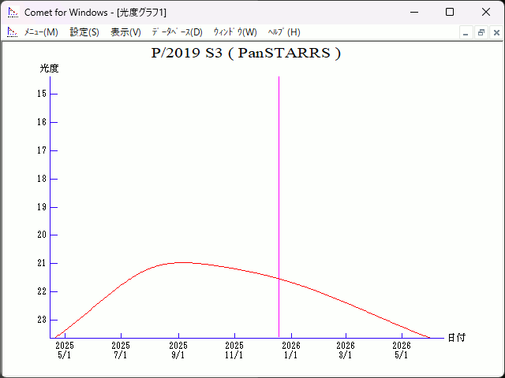Close the Comet for Windows application
505x378 pixels.
click(485, 13)
